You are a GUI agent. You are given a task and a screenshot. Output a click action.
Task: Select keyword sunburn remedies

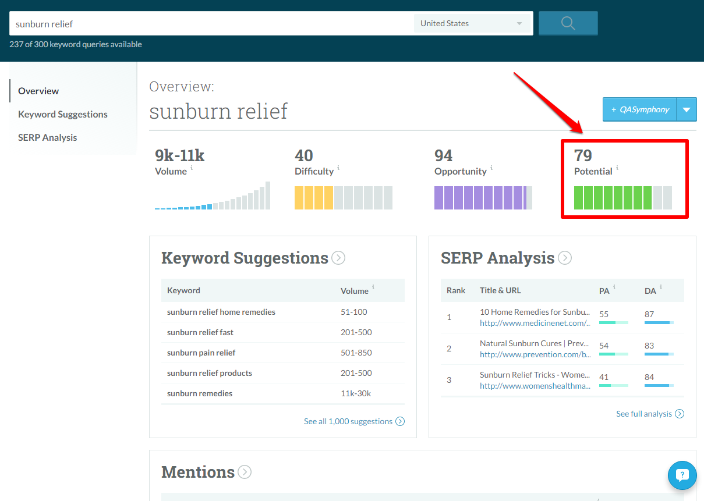point(200,393)
